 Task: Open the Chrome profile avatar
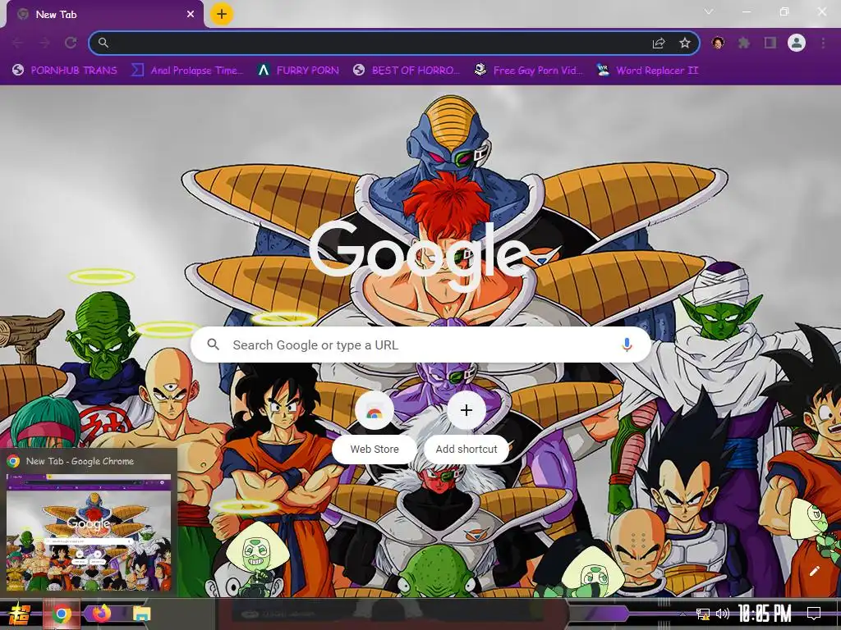pyautogui.click(x=797, y=43)
